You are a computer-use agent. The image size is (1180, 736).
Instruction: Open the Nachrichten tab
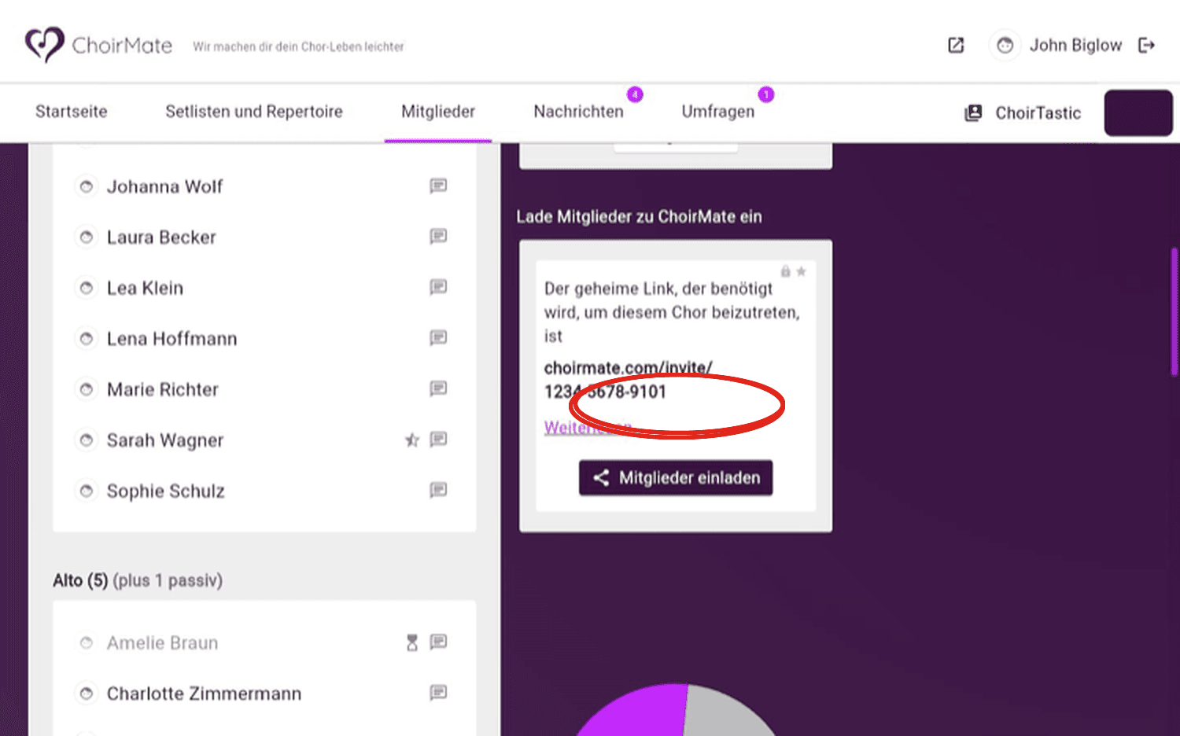pyautogui.click(x=578, y=112)
